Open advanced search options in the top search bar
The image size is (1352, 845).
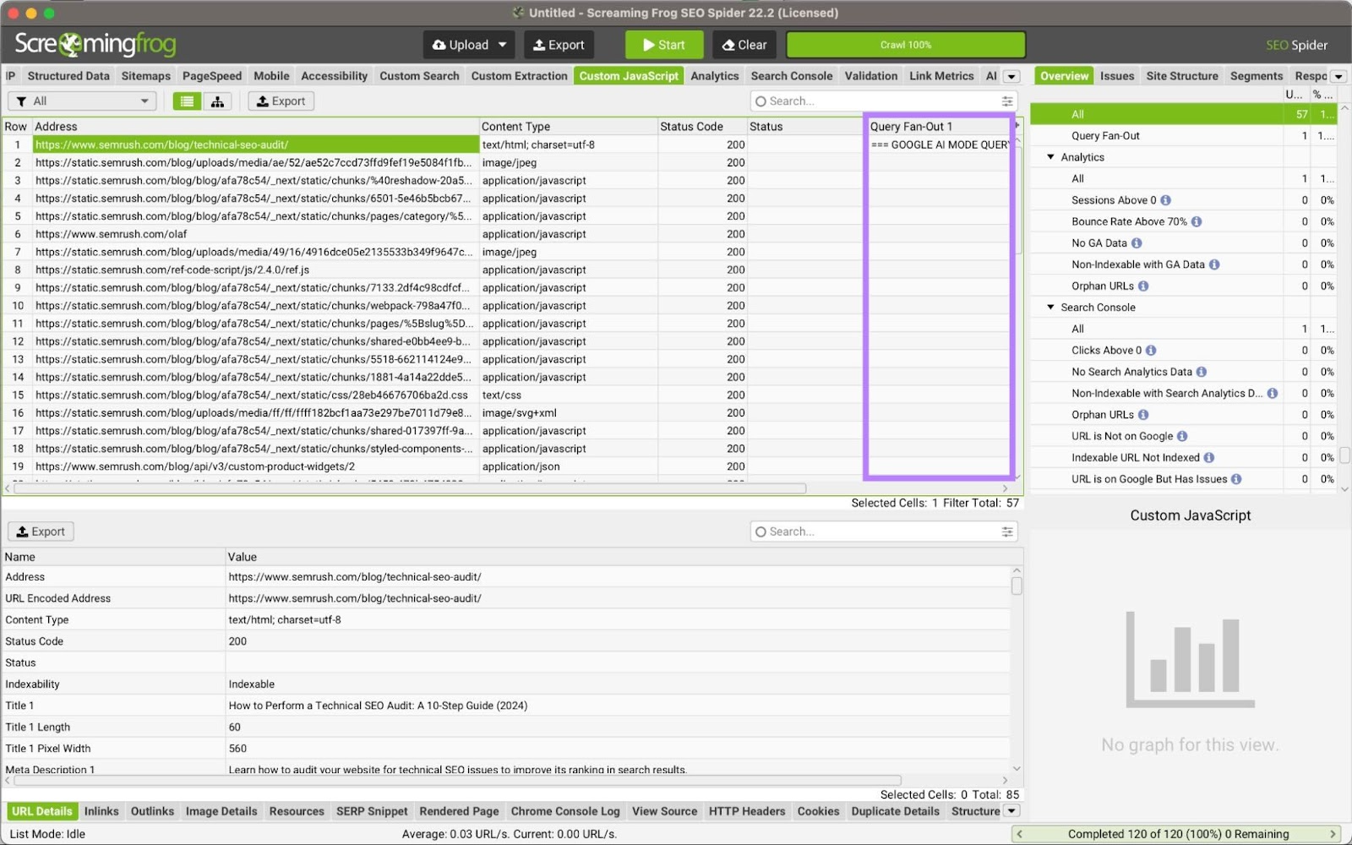[1006, 101]
